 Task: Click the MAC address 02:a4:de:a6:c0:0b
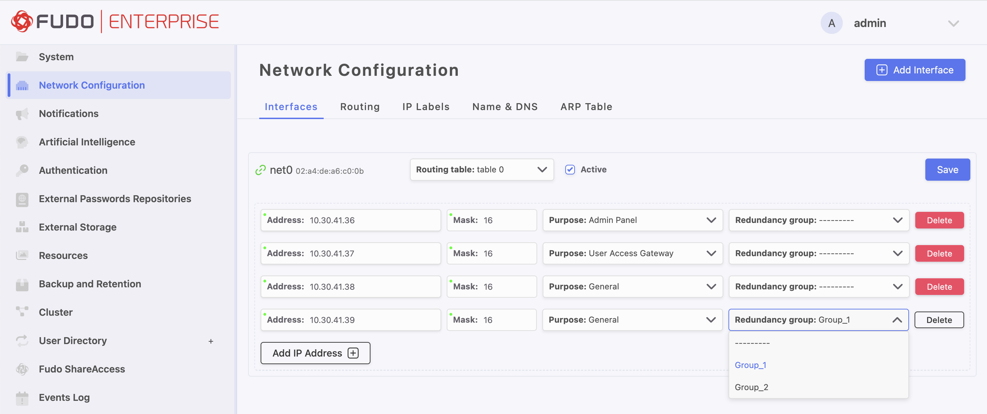click(x=330, y=171)
